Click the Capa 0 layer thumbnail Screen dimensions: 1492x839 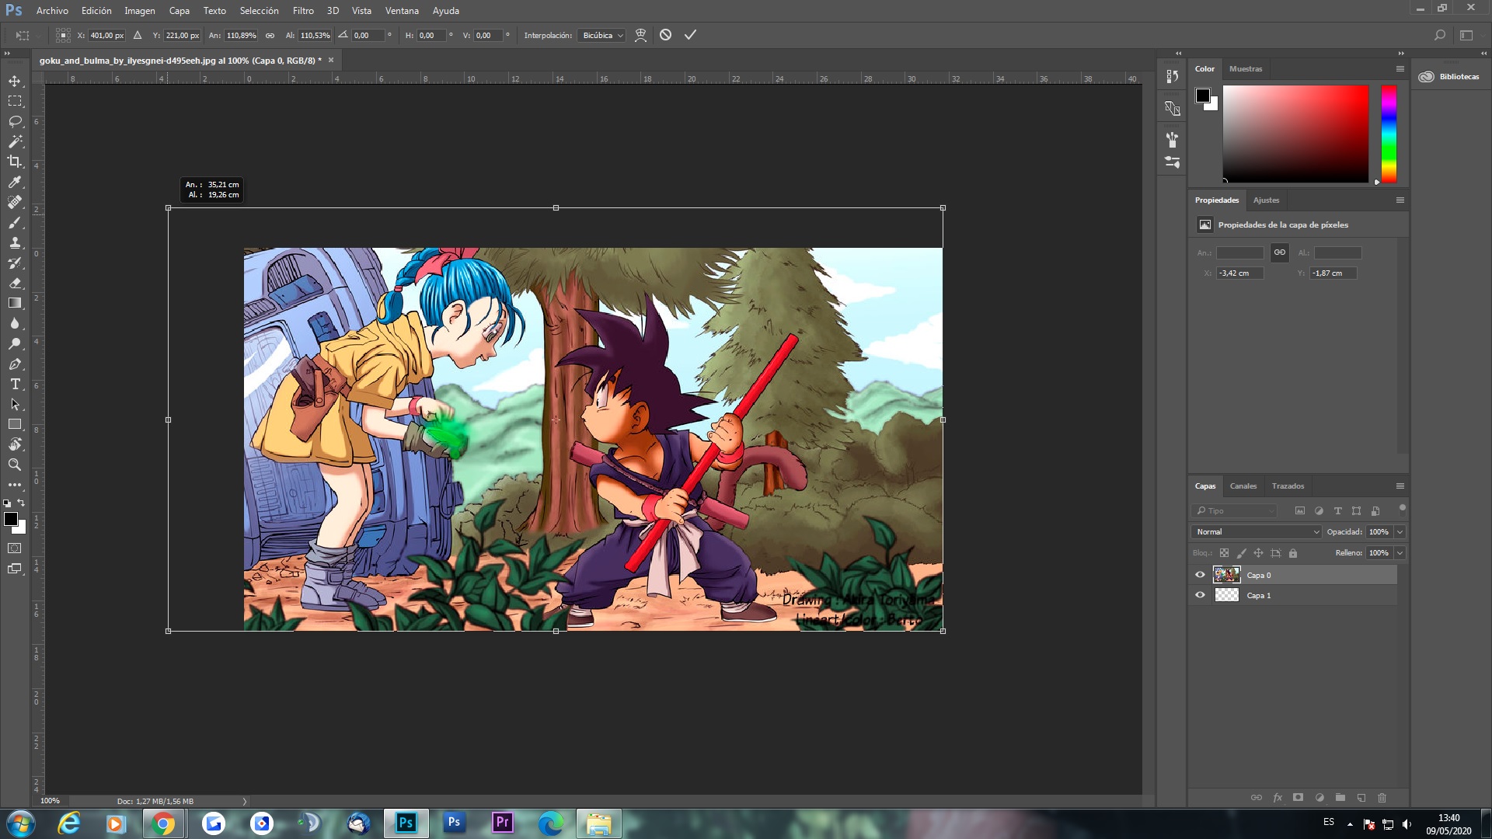(1227, 575)
